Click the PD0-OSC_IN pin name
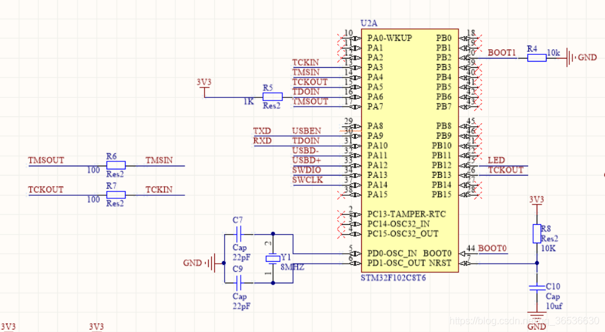 click(x=391, y=253)
